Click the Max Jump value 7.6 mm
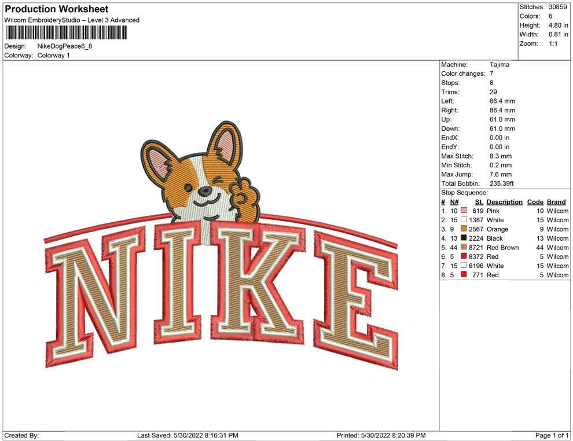Image resolution: width=573 pixels, height=441 pixels. pos(501,174)
